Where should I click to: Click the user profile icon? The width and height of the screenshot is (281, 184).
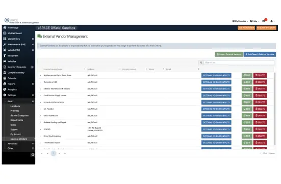pyautogui.click(x=272, y=21)
